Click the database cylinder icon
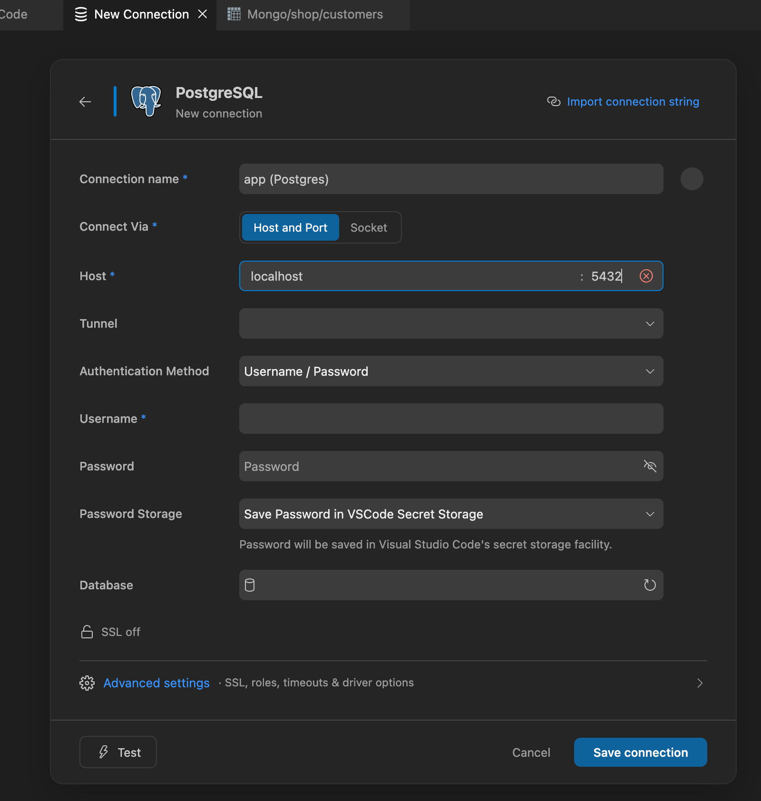The height and width of the screenshot is (801, 761). 250,585
